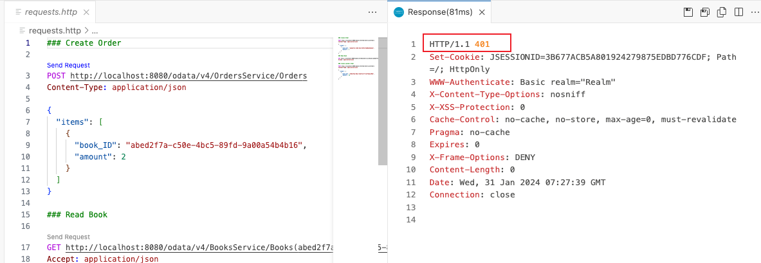The height and width of the screenshot is (263, 761).
Task: Open More Actions in the requests.http editor
Action: 372,12
